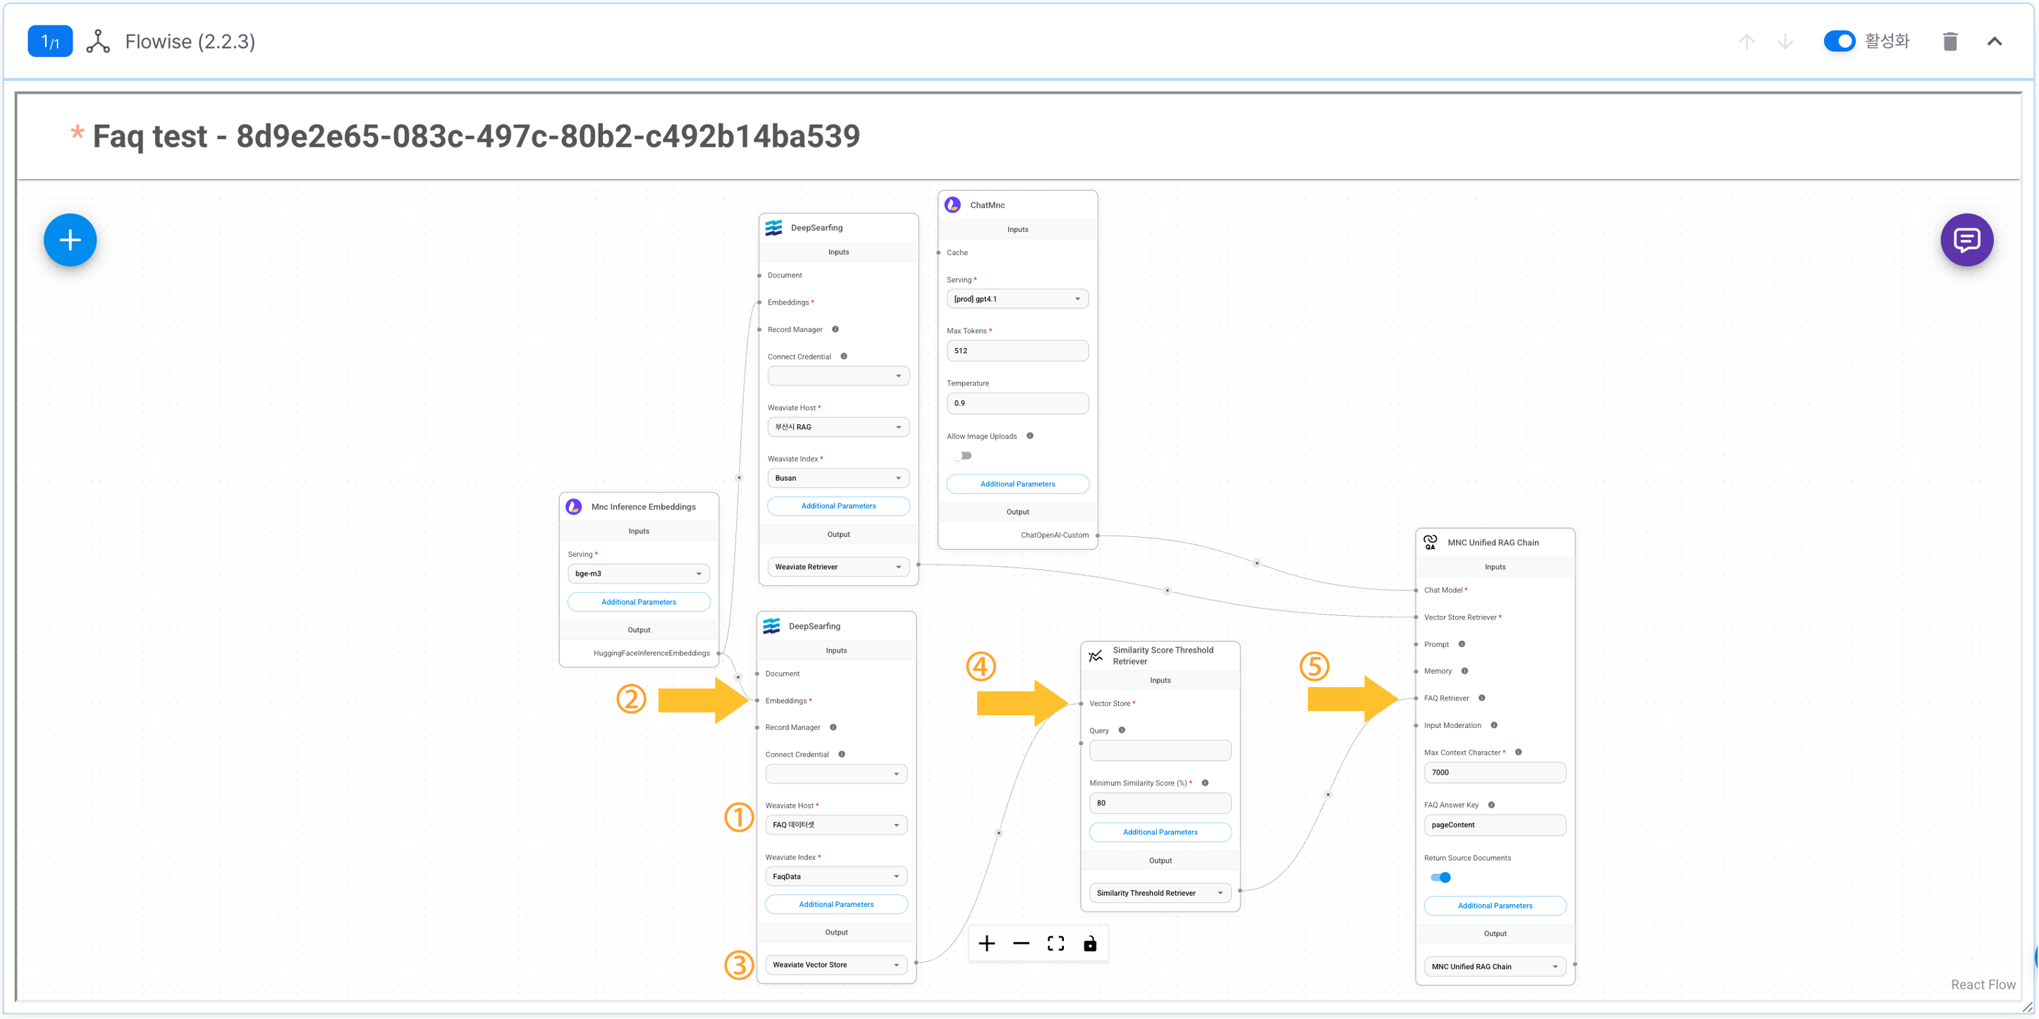Toggle the canvas lock interactivity icon

coord(1090,943)
